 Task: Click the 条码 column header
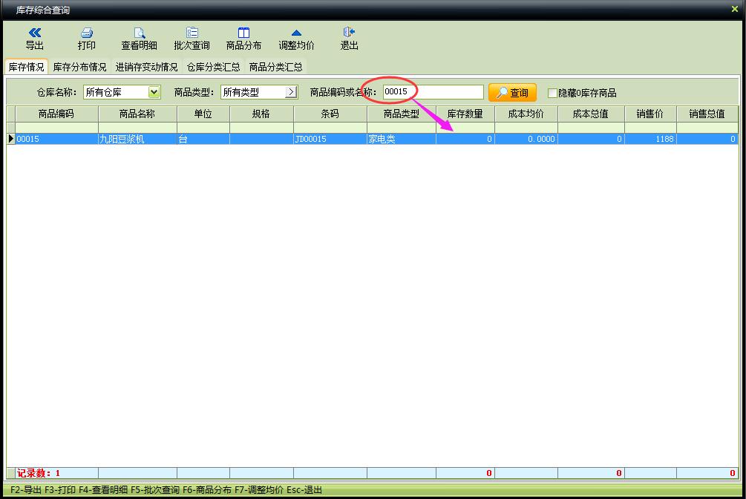click(x=330, y=114)
